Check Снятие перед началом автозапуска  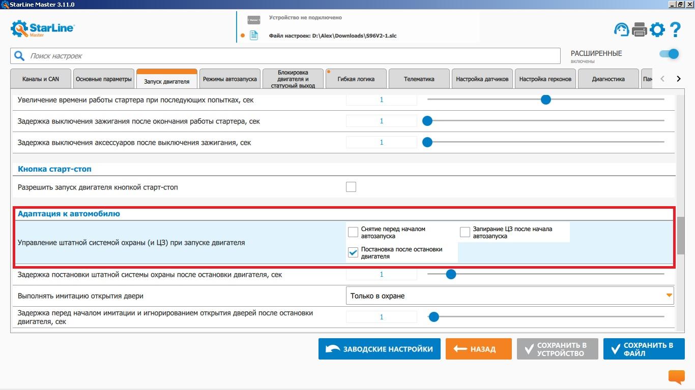pos(353,232)
